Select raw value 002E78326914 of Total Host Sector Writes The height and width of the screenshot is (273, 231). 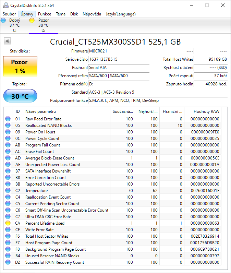pos(205,236)
